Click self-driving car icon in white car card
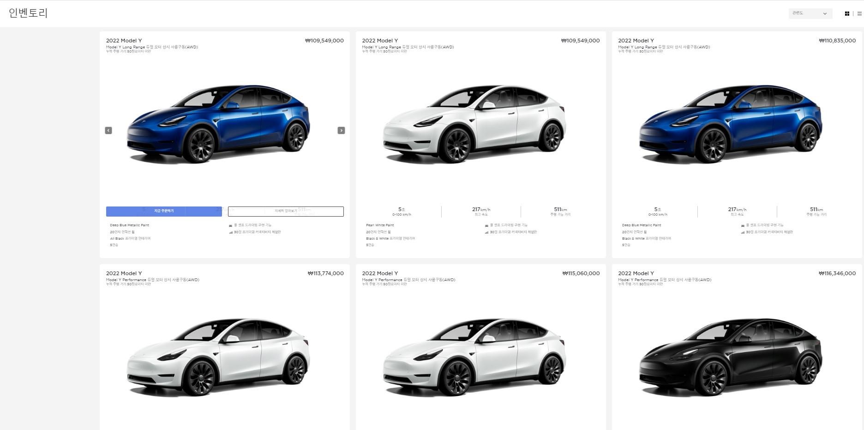 pos(486,225)
